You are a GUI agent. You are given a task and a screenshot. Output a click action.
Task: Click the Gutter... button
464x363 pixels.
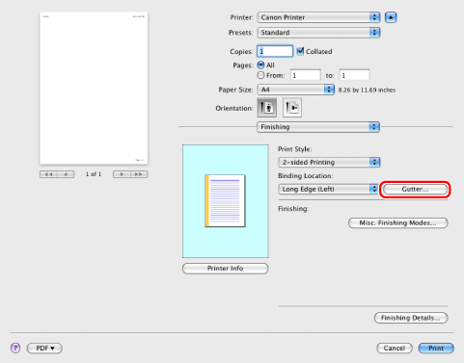415,189
